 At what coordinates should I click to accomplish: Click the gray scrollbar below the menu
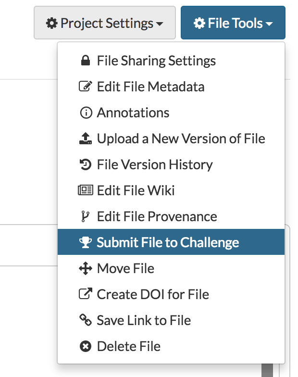pyautogui.click(x=267, y=371)
